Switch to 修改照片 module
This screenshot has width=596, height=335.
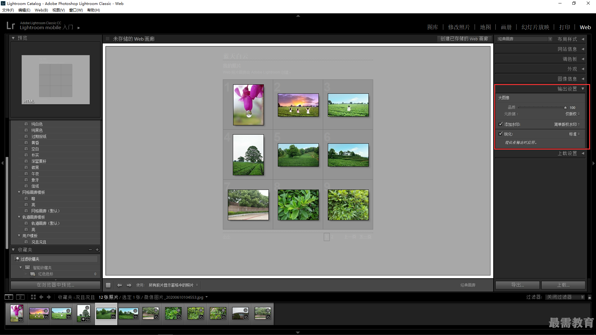(459, 27)
